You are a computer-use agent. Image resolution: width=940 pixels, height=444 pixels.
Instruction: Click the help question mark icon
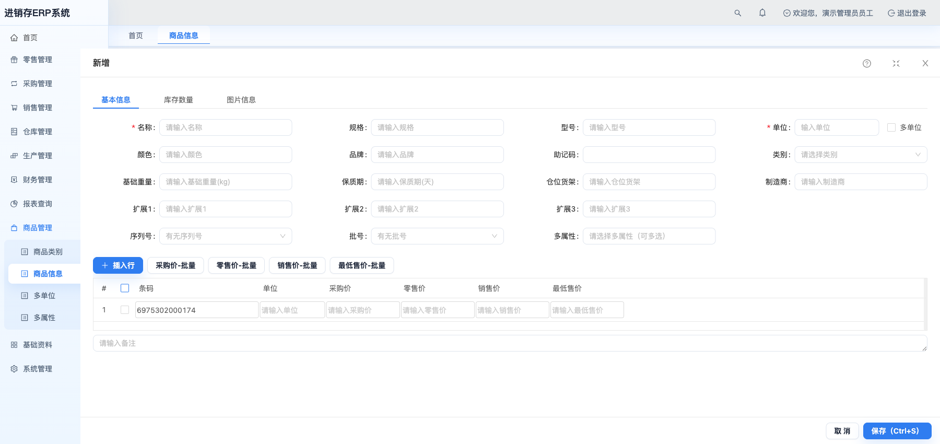point(867,63)
